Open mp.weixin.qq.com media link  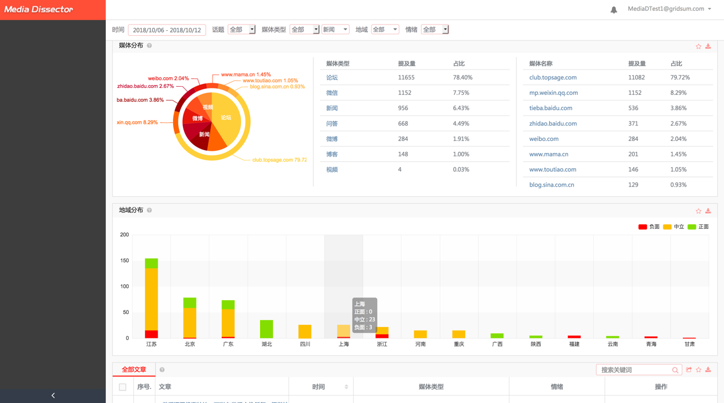click(x=553, y=93)
